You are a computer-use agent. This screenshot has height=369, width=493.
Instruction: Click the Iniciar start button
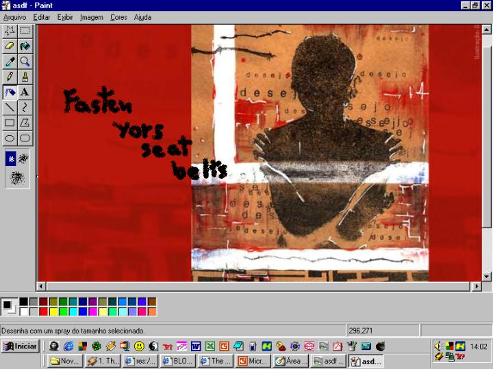20,346
